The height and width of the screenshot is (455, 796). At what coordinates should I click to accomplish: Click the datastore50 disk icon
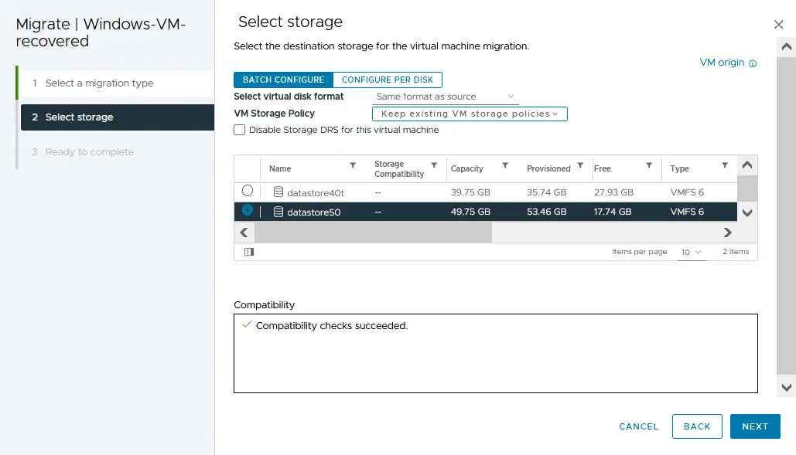tap(278, 212)
